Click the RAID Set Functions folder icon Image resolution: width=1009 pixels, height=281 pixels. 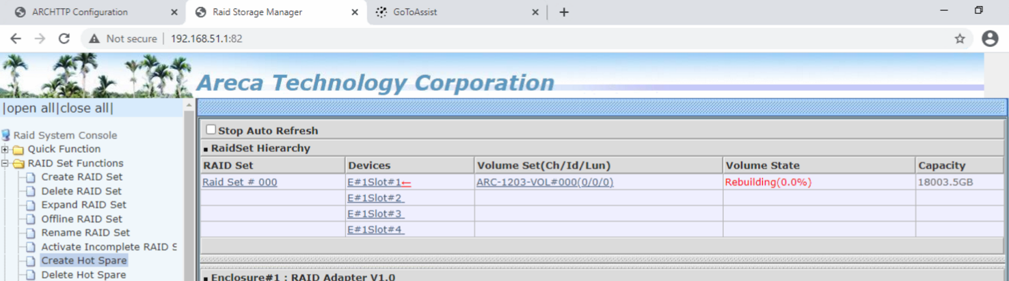[x=18, y=164]
